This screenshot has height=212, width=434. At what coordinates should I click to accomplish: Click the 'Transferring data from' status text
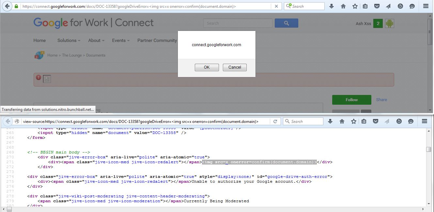[x=48, y=110]
